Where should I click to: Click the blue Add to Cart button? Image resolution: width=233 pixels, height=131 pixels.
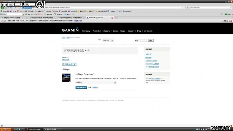click(x=81, y=87)
